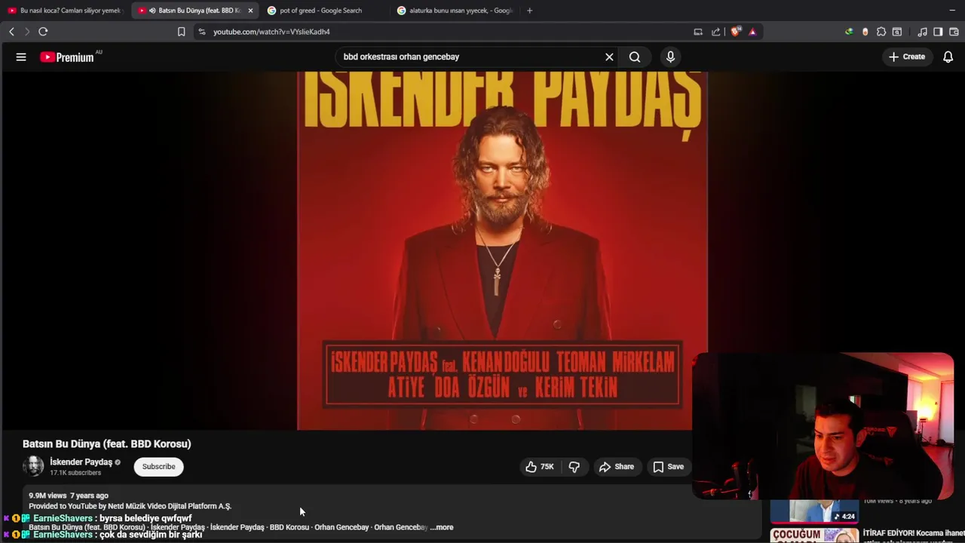The image size is (965, 543).
Task: Open the Brave Wallet icon
Action: [x=954, y=32]
